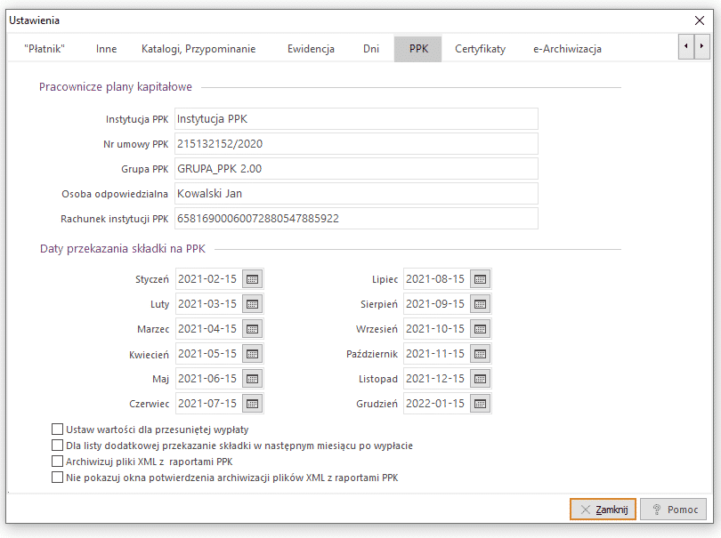721x538 pixels.
Task: Open the calendar picker for Październik
Action: pyautogui.click(x=480, y=354)
